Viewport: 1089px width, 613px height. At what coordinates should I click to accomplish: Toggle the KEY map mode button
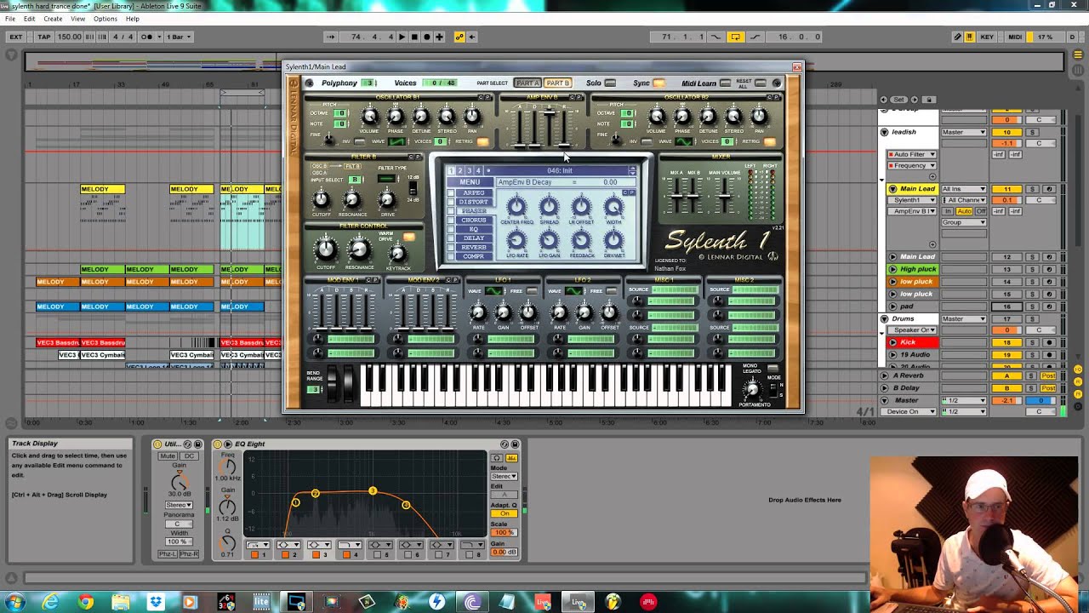click(987, 37)
